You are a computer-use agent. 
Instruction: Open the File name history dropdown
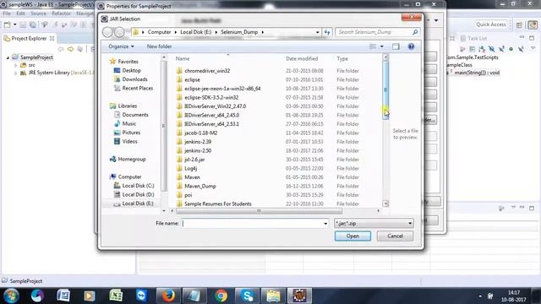(x=325, y=223)
